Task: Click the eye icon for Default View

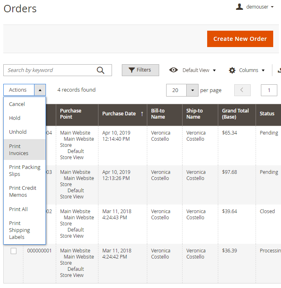Action: [174, 70]
